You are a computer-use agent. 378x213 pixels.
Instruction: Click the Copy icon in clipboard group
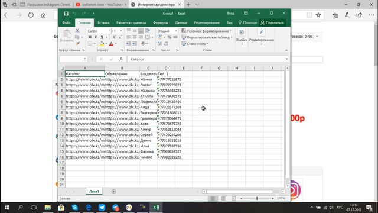pos(77,37)
